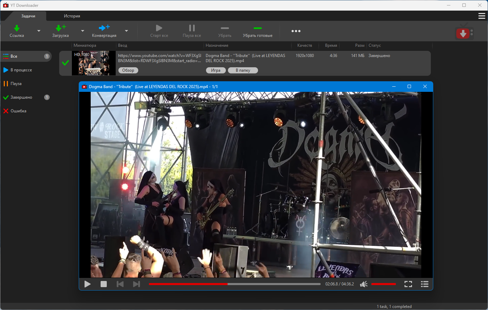The width and height of the screenshot is (488, 310).
Task: Open the player's playlist icon
Action: (425, 284)
